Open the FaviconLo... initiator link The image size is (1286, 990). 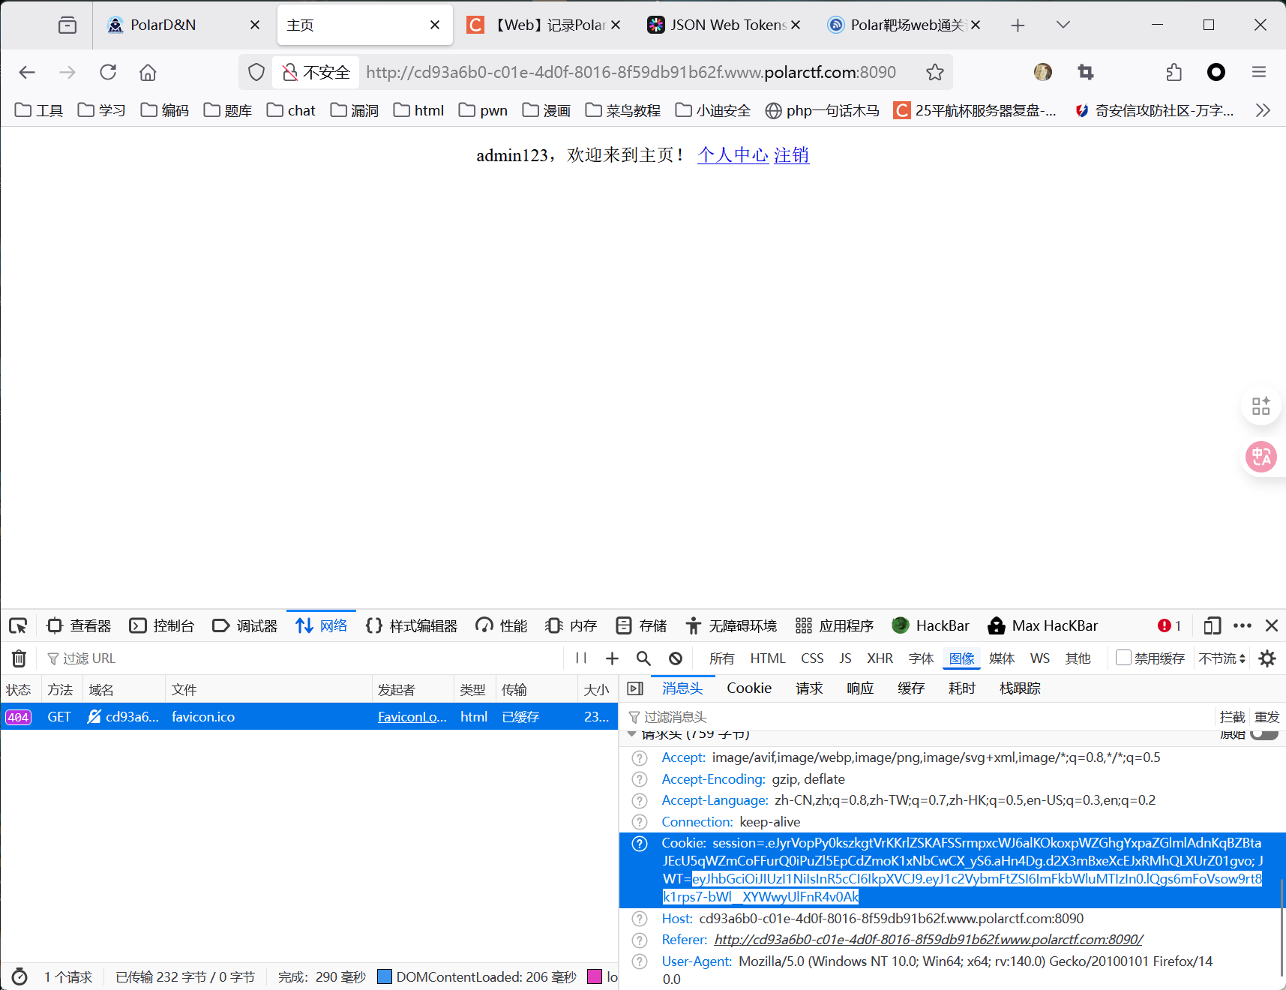(412, 717)
